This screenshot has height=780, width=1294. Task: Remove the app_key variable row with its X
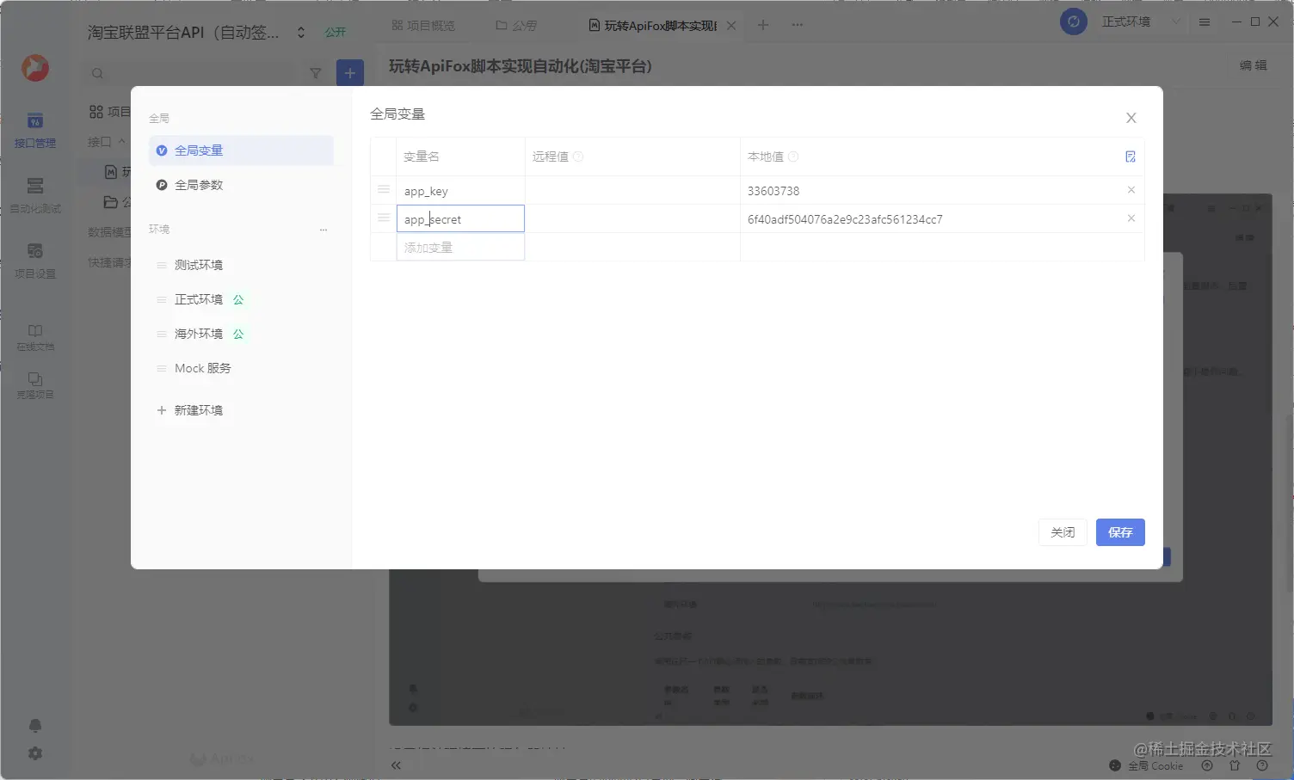pos(1131,190)
